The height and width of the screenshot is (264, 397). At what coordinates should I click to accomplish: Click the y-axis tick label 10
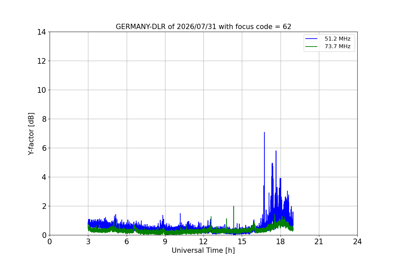42,90
